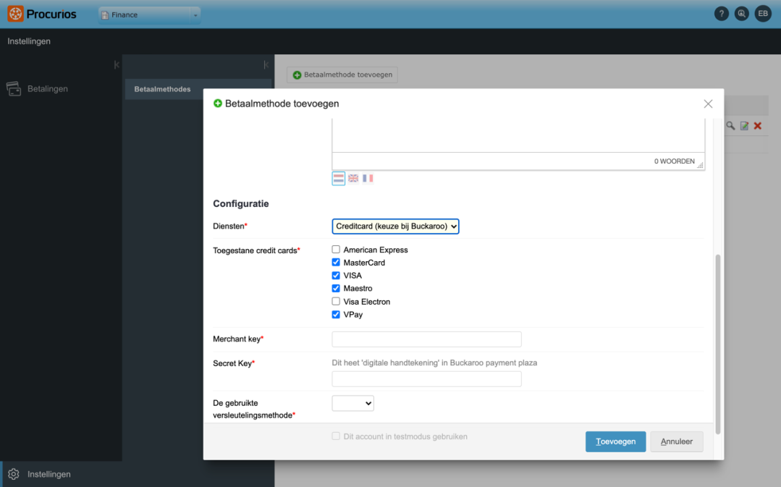Screen dimensions: 781x487
Task: Select the Dutch flag language icon
Action: 339,178
